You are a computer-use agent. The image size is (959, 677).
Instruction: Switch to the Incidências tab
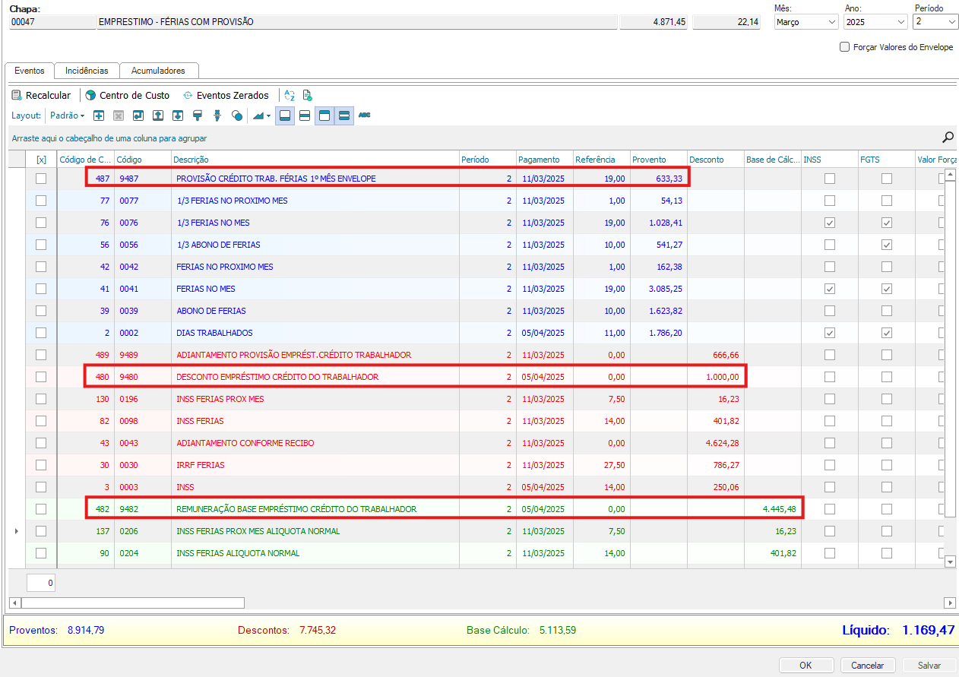(87, 71)
